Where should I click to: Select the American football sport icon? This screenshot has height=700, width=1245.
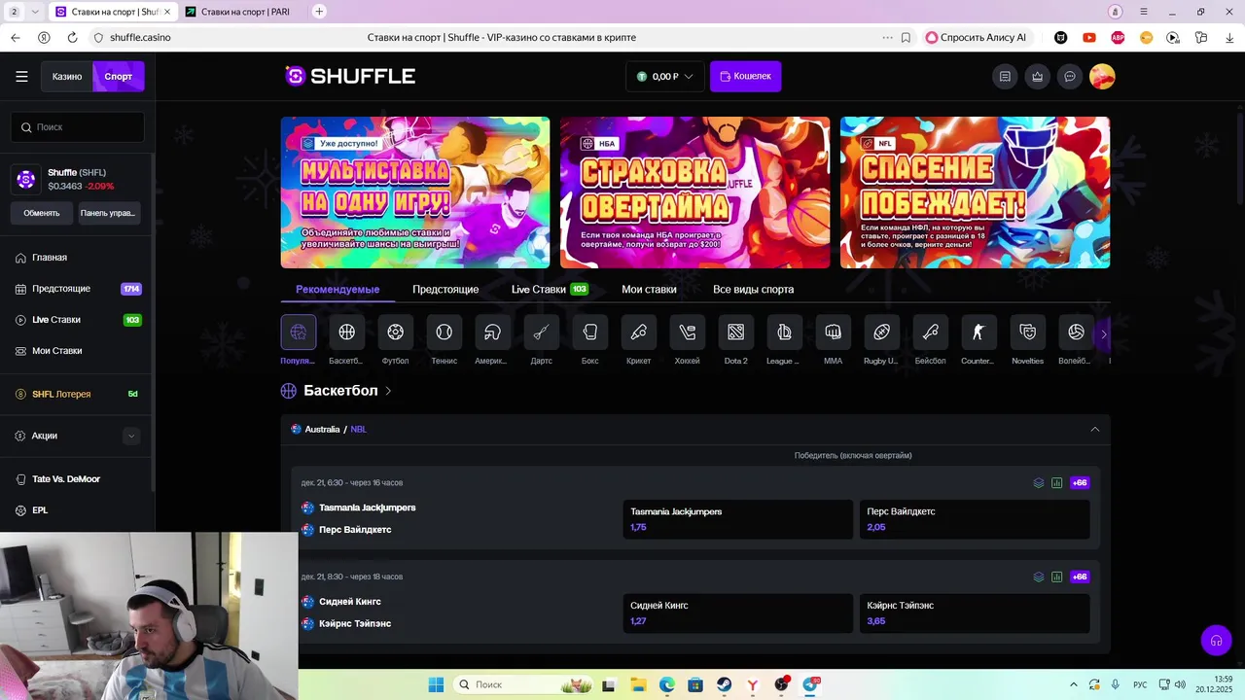(492, 332)
